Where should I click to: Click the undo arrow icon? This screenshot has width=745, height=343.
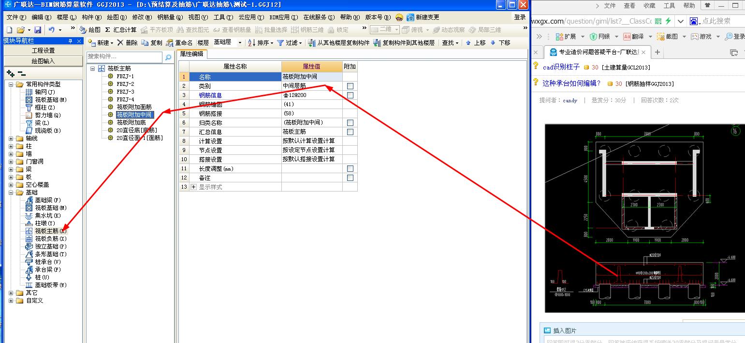click(51, 30)
